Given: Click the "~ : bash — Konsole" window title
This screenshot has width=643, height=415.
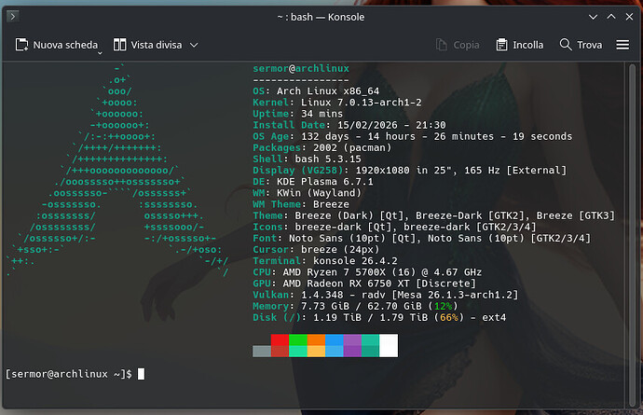Looking at the screenshot, I should (x=321, y=17).
